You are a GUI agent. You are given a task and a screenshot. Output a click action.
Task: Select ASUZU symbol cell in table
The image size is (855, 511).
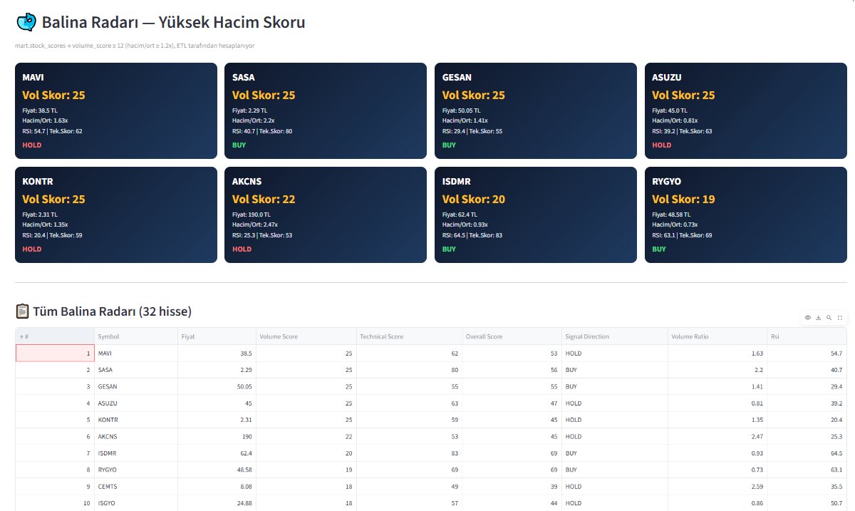click(136, 403)
